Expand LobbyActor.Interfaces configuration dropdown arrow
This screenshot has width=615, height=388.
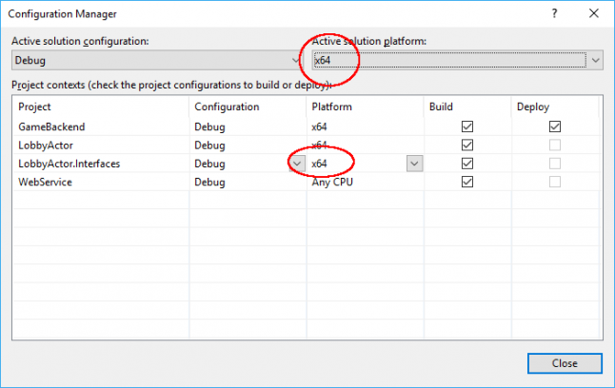(x=297, y=164)
